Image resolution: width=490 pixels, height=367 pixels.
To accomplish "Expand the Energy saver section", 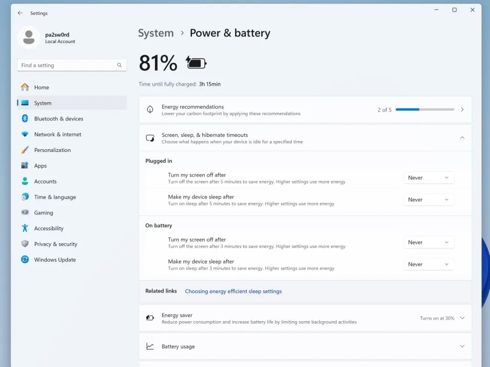I will (x=462, y=317).
